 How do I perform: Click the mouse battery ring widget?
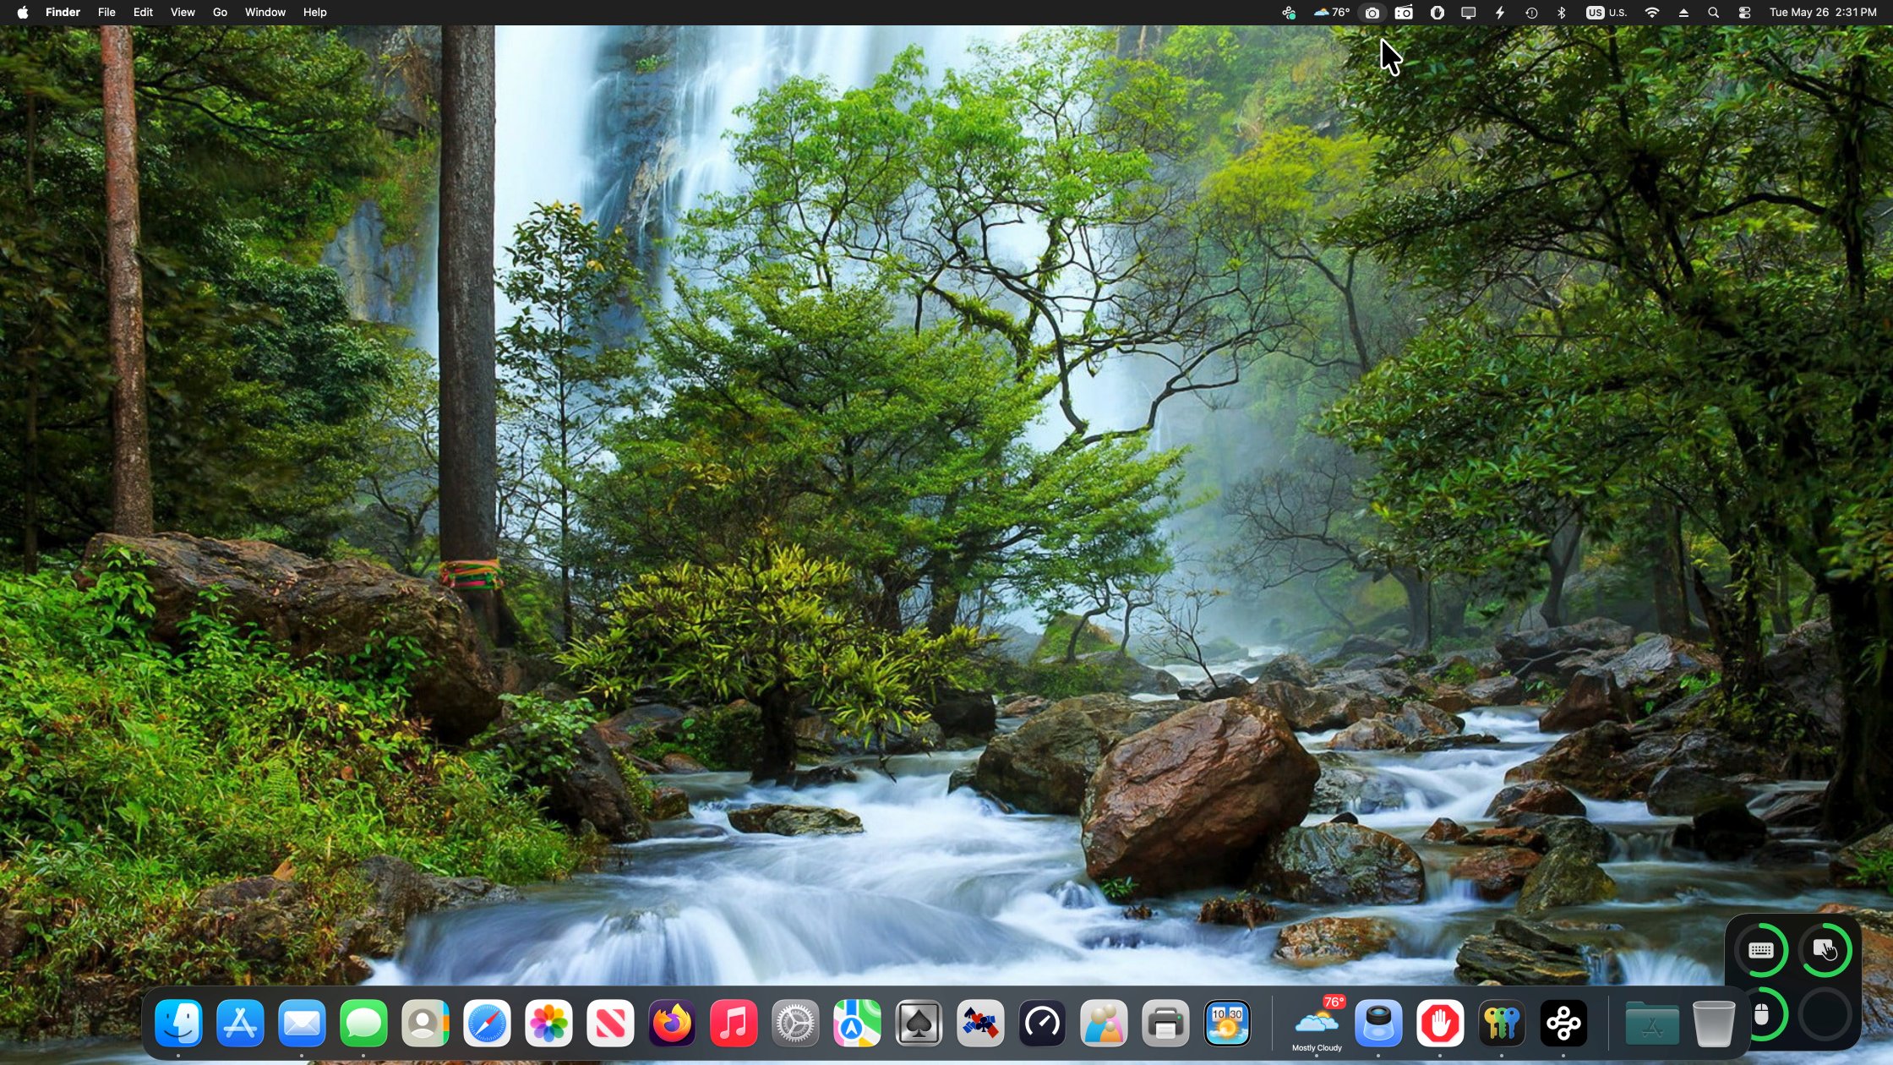point(1761,1014)
